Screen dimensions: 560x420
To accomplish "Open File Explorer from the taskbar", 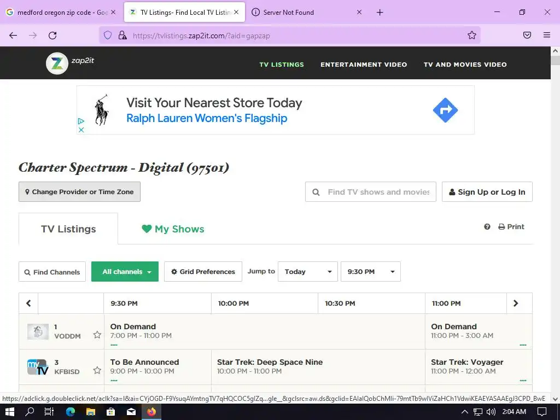I will point(91,412).
